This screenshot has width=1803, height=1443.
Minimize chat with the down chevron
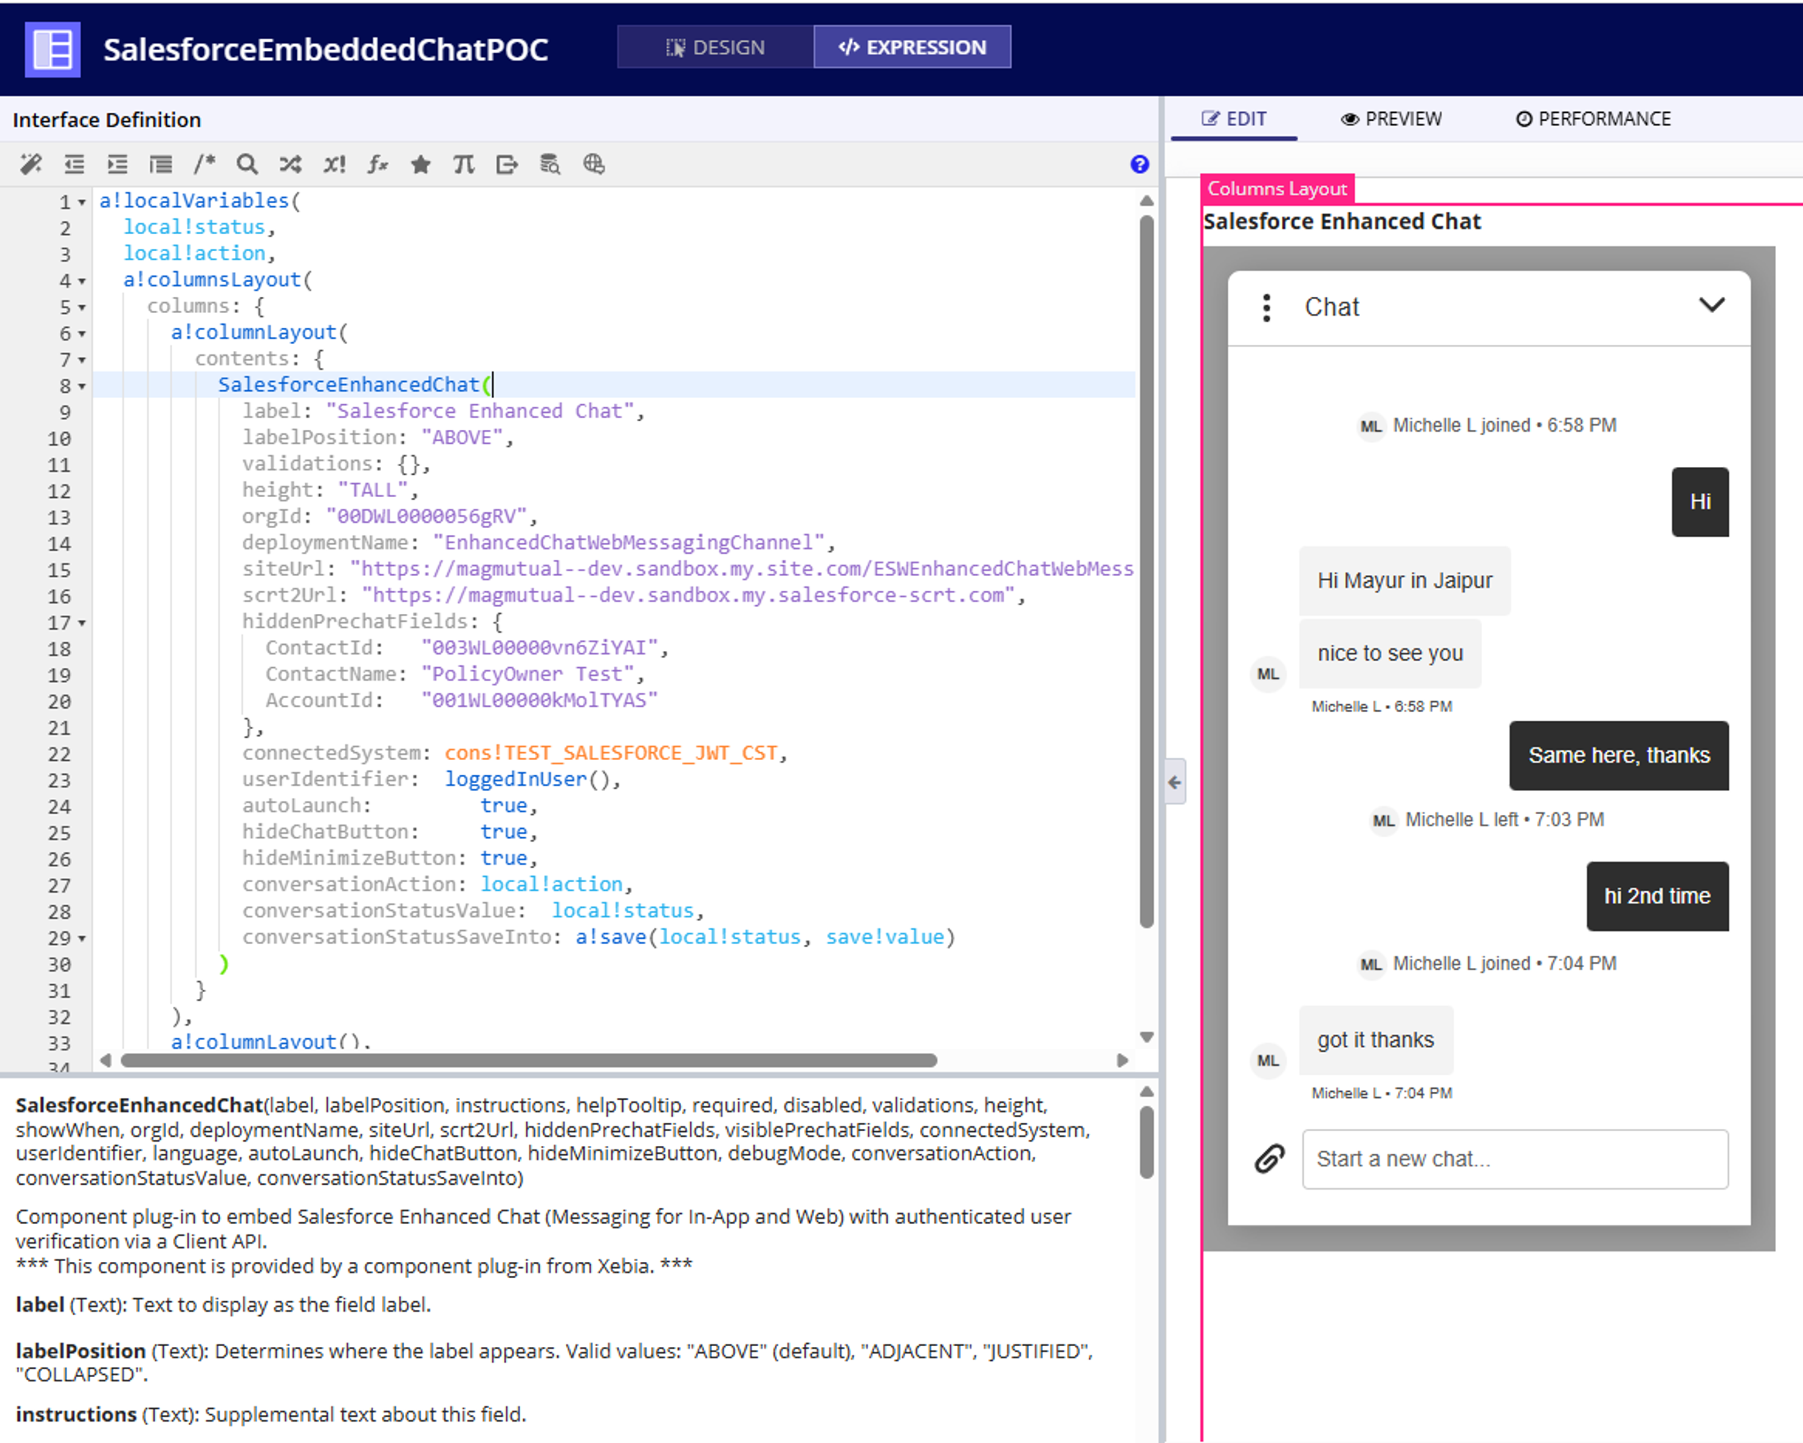[1712, 304]
